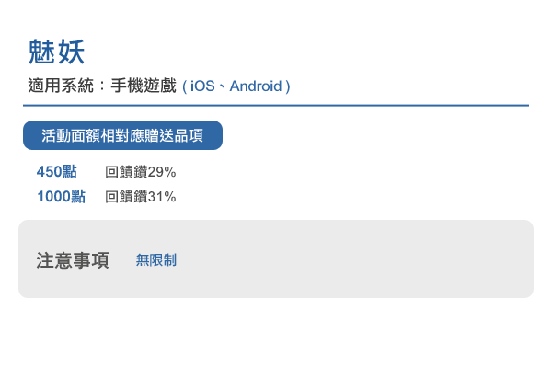Click 回饋鑽29% reward text

point(141,172)
